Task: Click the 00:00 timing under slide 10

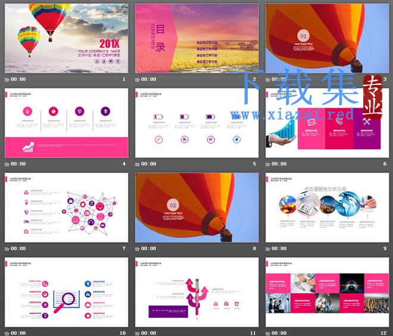Action: [18, 333]
